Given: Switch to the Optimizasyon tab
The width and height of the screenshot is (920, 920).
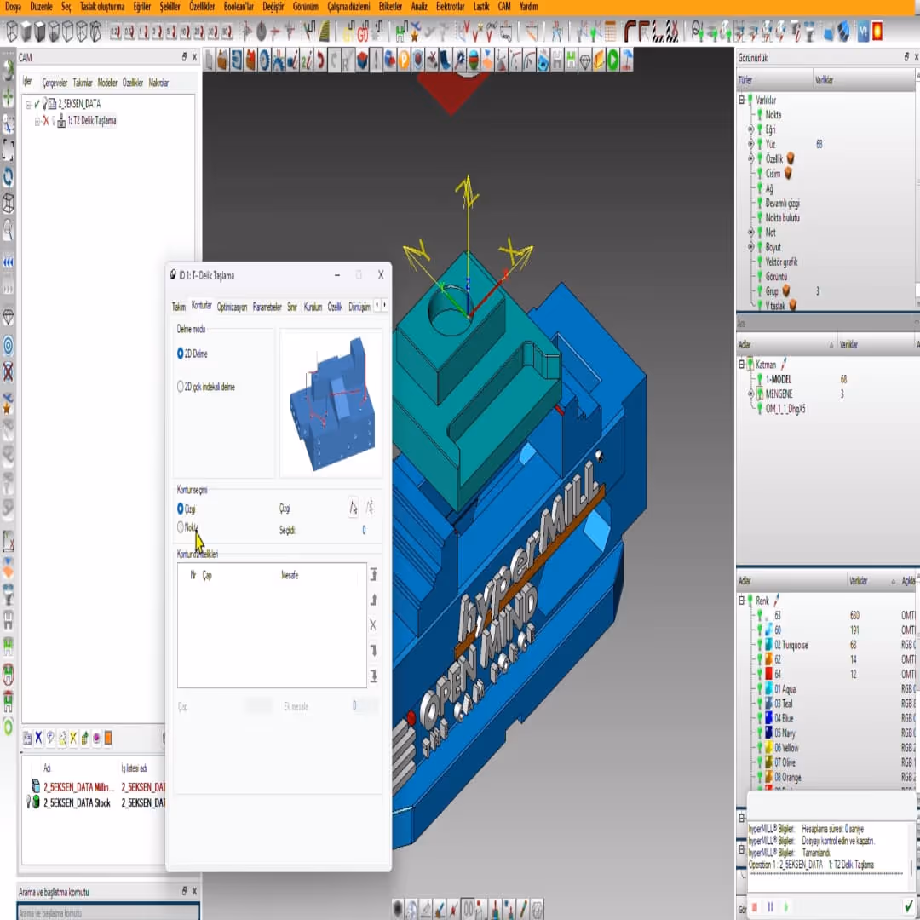Looking at the screenshot, I should click(232, 307).
